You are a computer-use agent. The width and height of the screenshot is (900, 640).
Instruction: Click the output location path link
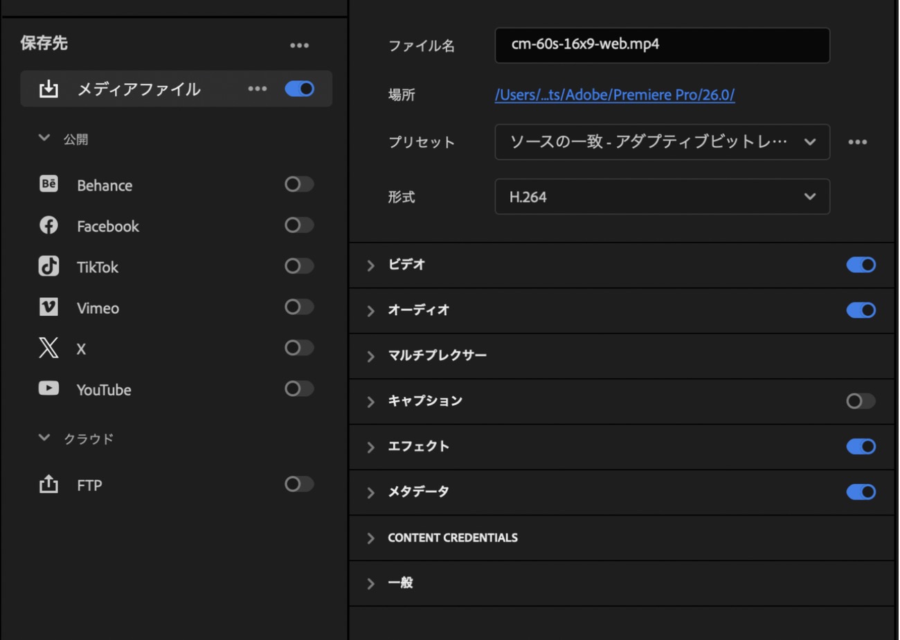pos(615,95)
